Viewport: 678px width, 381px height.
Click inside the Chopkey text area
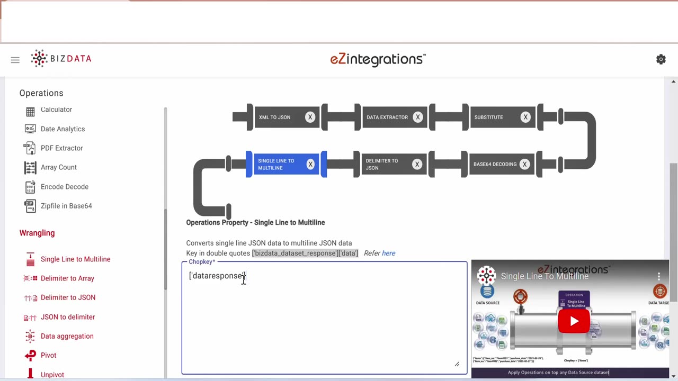click(324, 317)
